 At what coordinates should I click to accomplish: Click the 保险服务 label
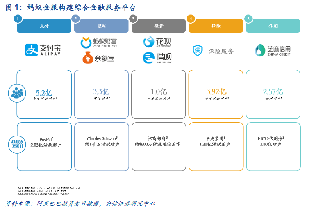pyautogui.click(x=221, y=51)
